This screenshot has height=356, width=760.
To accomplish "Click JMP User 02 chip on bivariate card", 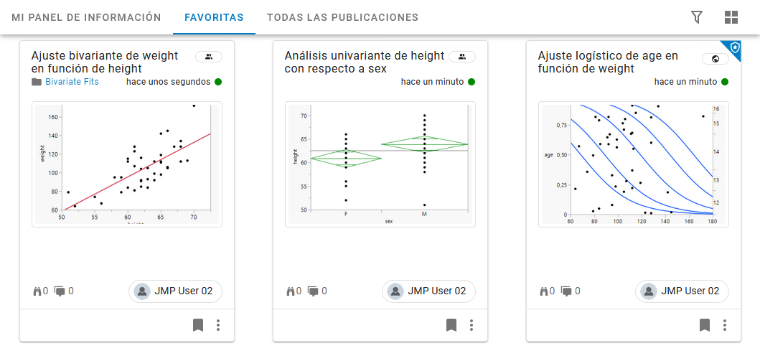I will (x=176, y=291).
